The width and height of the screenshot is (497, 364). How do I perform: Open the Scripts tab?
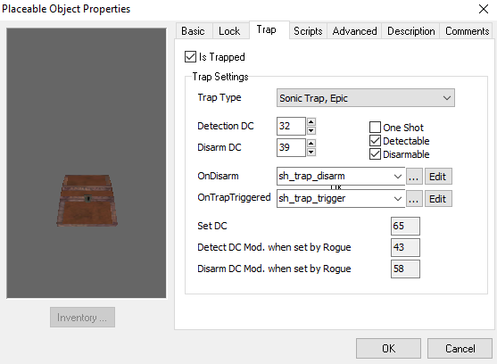pyautogui.click(x=308, y=31)
